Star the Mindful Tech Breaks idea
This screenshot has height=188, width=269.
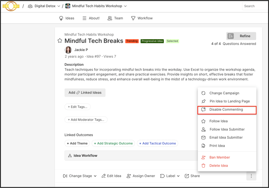point(60,41)
